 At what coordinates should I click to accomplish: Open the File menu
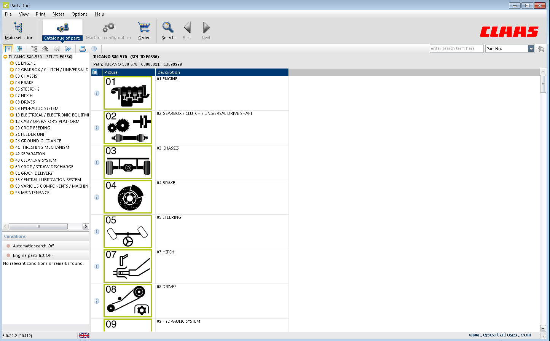pyautogui.click(x=8, y=14)
